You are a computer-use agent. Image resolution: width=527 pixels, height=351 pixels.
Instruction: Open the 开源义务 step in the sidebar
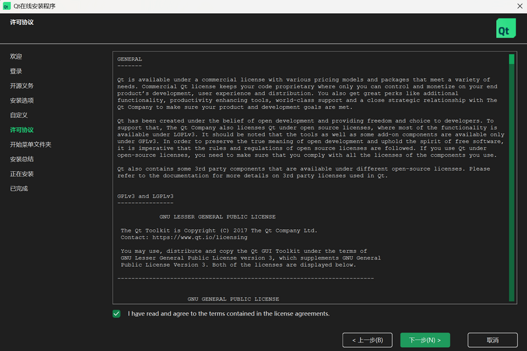22,86
